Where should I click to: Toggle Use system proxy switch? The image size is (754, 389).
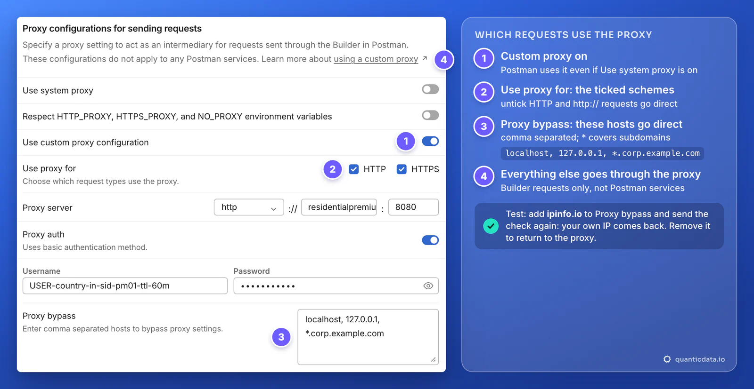pyautogui.click(x=430, y=89)
